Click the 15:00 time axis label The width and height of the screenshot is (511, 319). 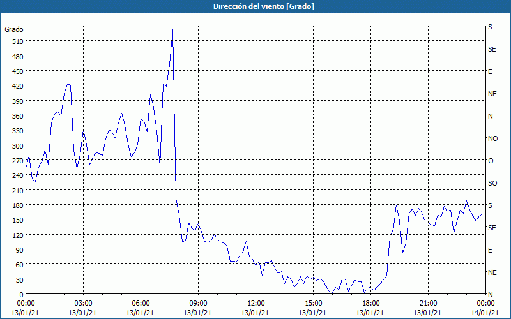313,304
